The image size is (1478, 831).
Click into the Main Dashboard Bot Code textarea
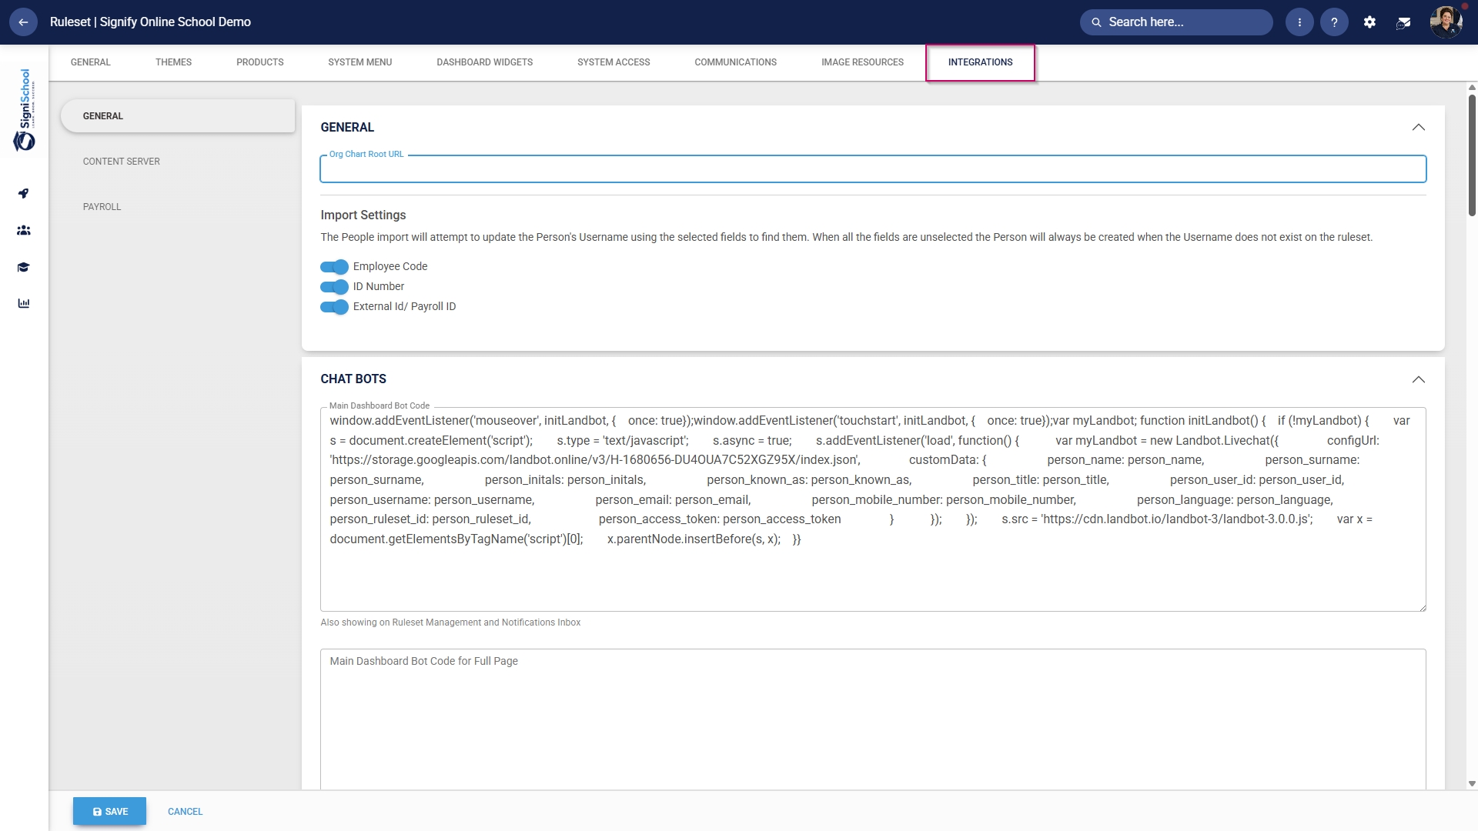[873, 509]
